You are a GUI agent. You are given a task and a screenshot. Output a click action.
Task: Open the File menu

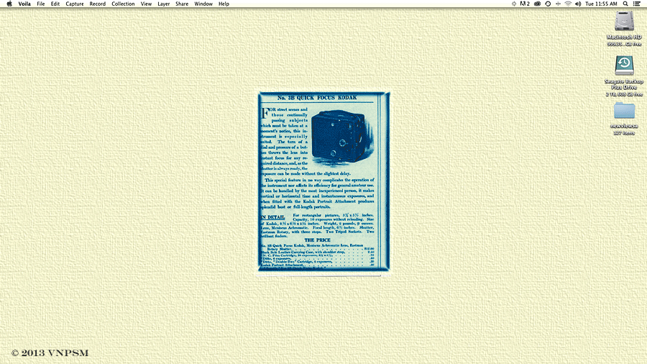[x=40, y=4]
